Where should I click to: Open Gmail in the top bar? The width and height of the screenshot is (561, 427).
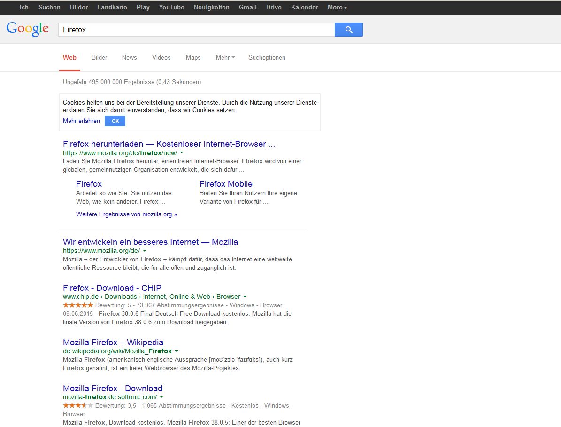pyautogui.click(x=247, y=7)
